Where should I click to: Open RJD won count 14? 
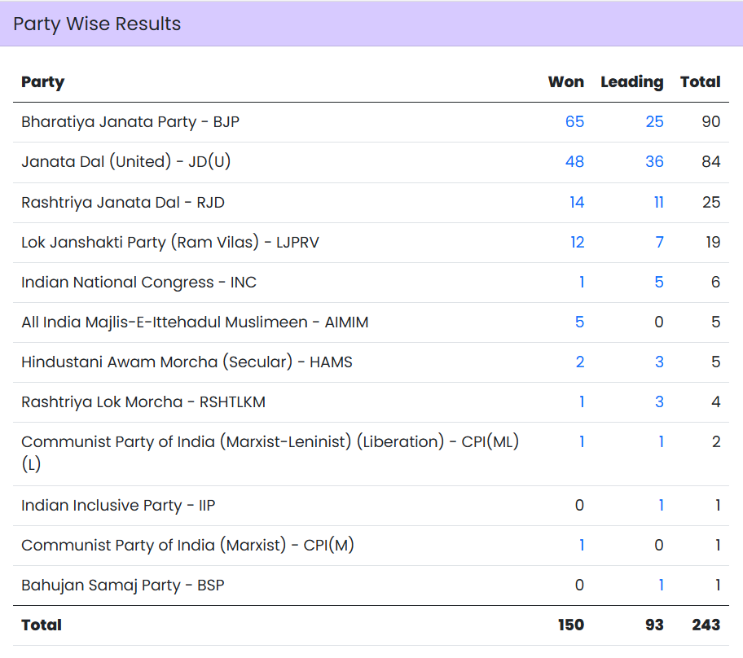(x=577, y=202)
